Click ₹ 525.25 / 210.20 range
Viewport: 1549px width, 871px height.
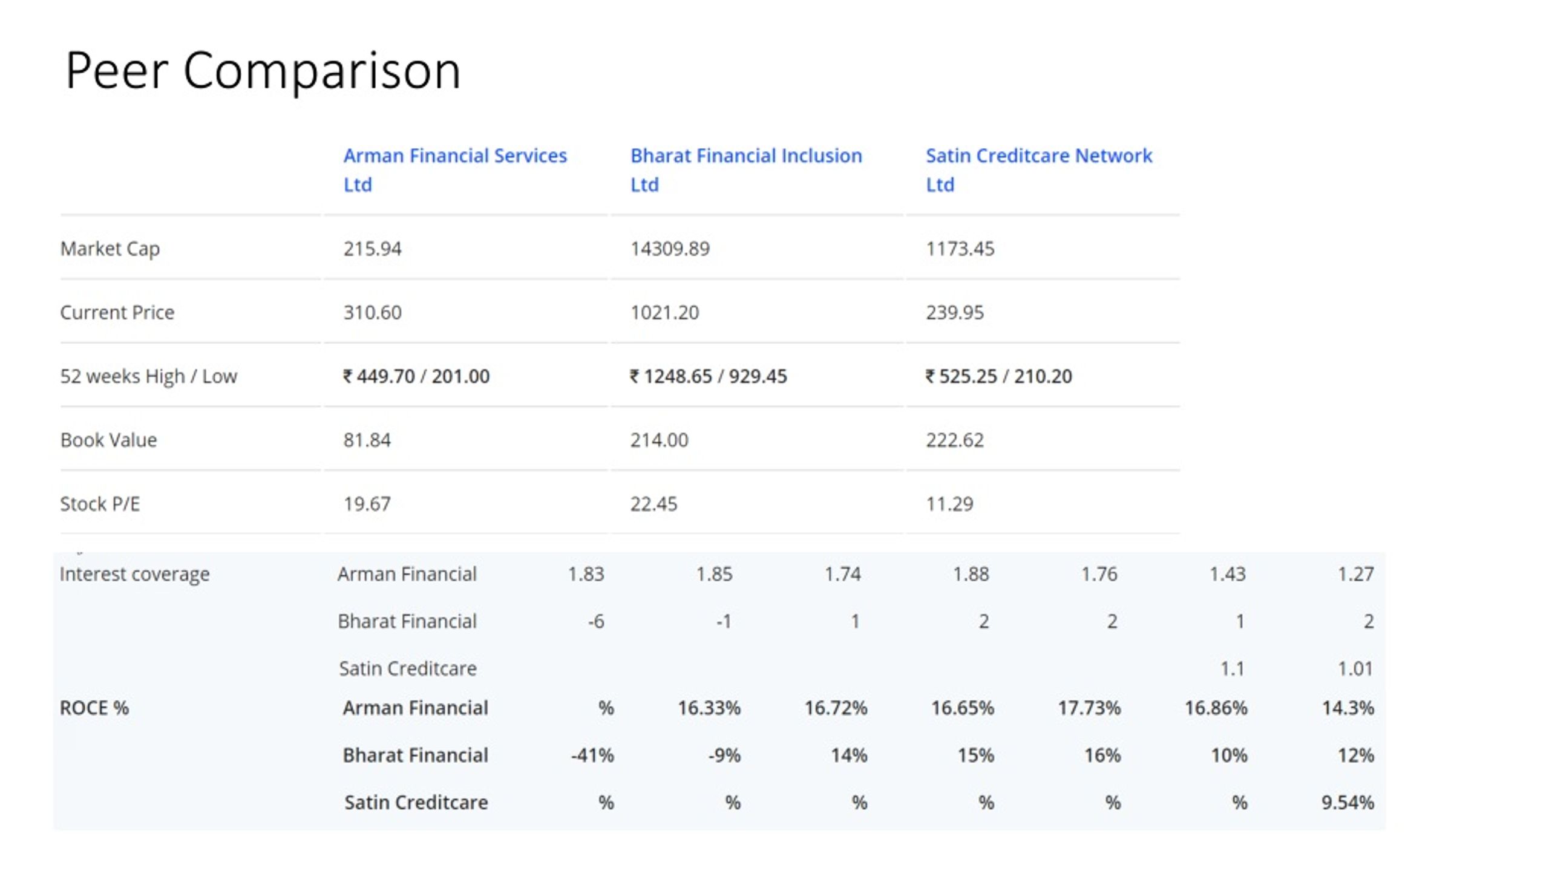[998, 376]
